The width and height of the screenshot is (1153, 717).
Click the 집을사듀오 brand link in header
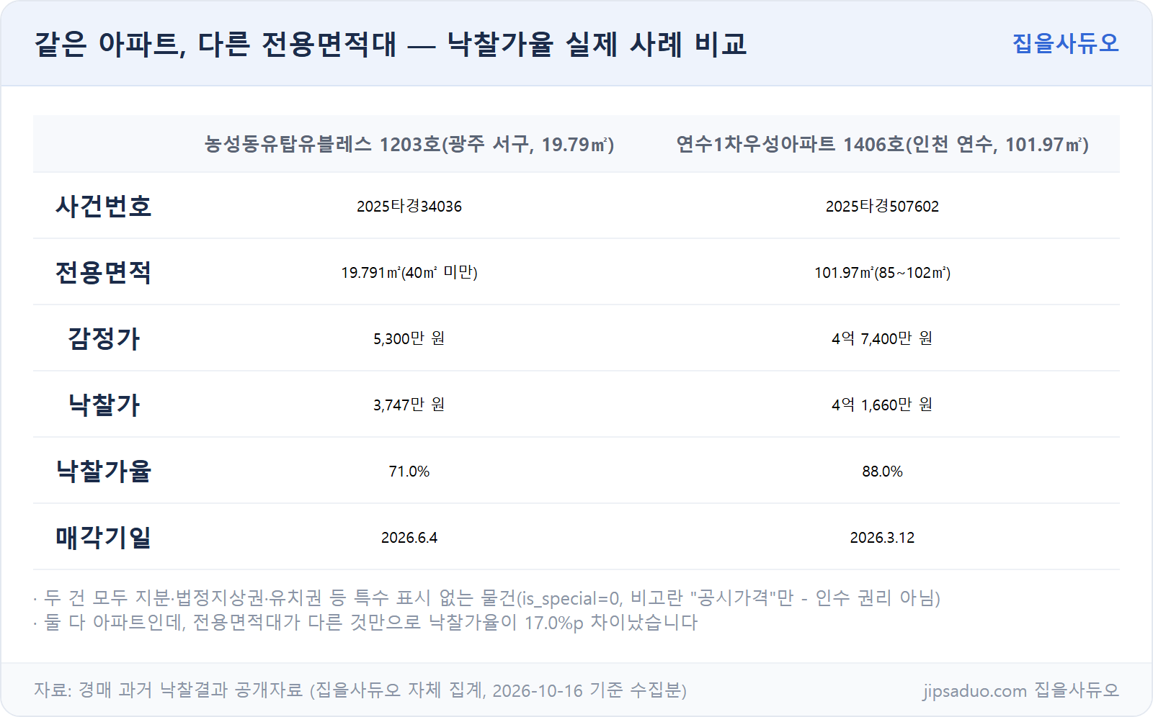[1065, 43]
